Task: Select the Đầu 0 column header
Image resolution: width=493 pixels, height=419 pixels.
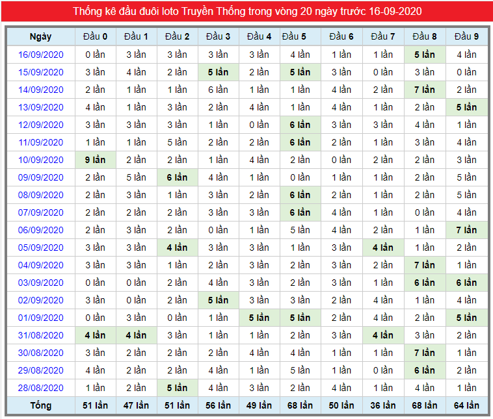Action: (95, 36)
